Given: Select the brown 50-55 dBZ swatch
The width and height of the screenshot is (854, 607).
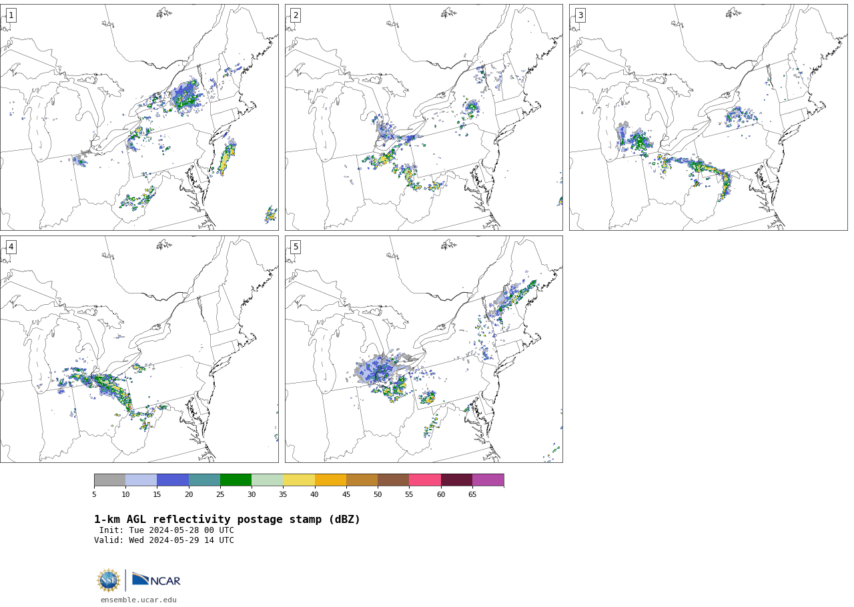Looking at the screenshot, I should tap(393, 480).
